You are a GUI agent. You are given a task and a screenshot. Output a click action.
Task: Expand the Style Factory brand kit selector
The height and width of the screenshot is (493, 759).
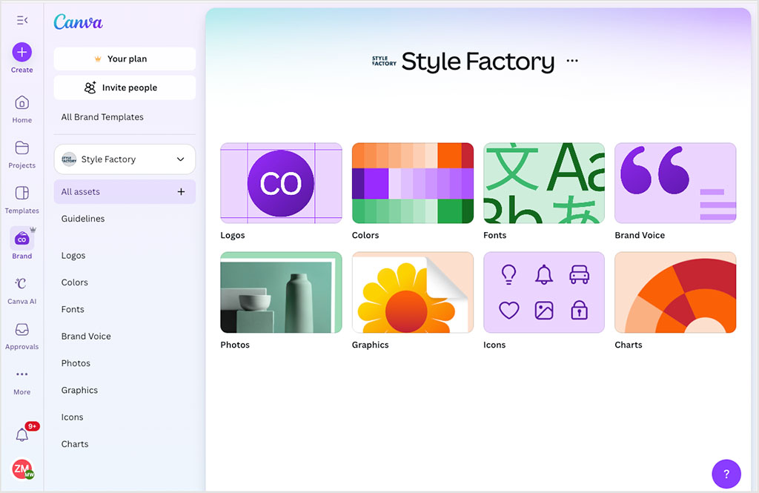[x=124, y=159]
